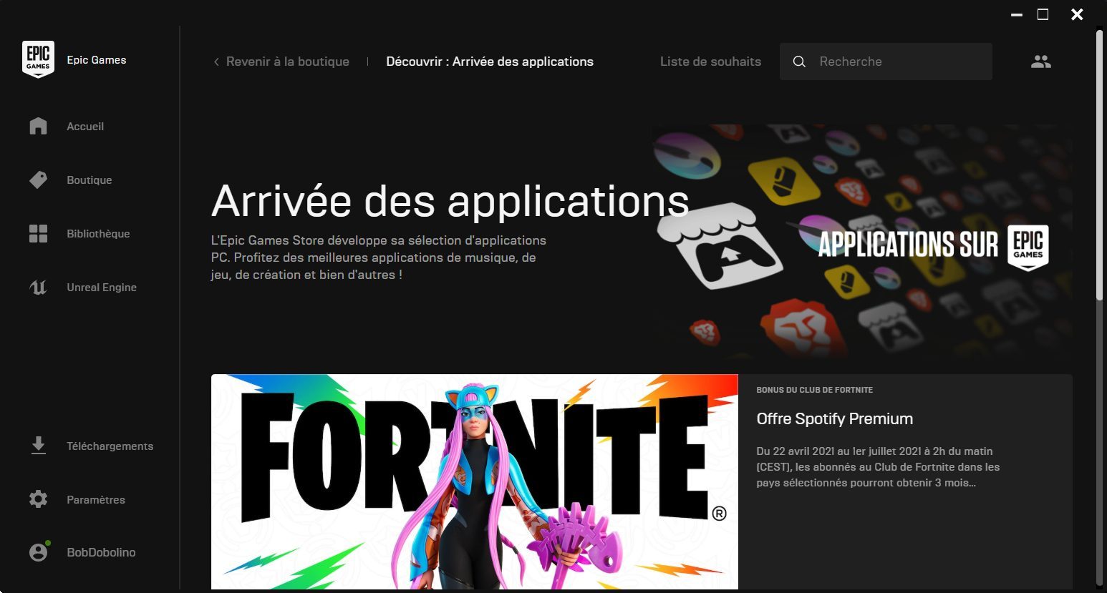Close the Epic Games launcher window

(1077, 14)
